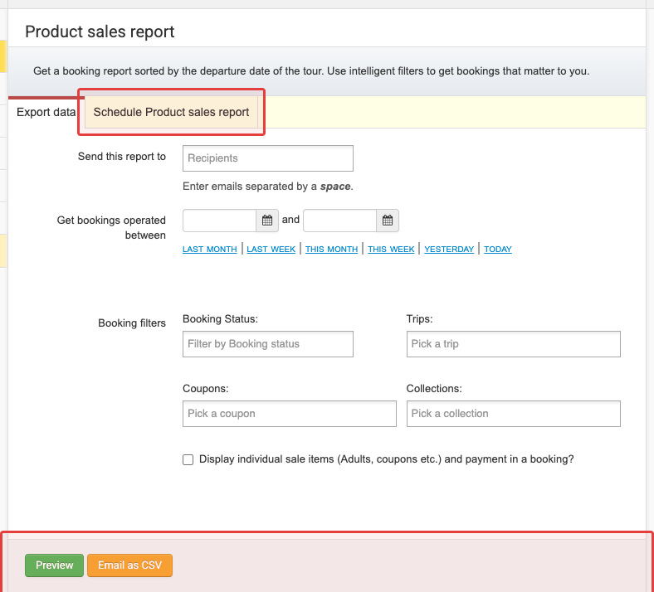Open the Pick a collection selector
The image size is (654, 592).
pos(514,414)
